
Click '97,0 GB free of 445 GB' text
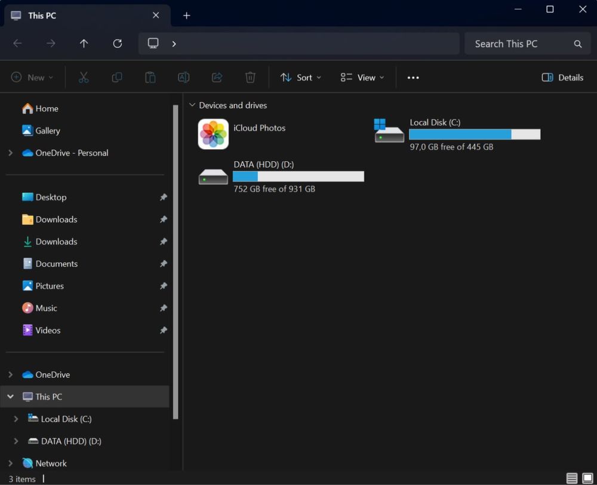click(451, 147)
